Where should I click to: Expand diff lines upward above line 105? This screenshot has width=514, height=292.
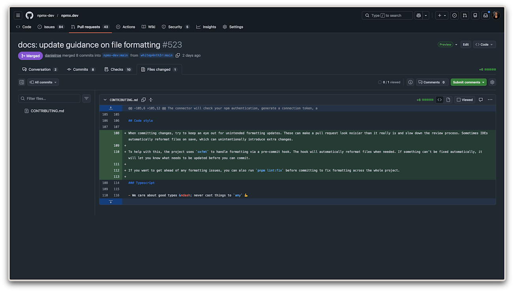(x=111, y=108)
